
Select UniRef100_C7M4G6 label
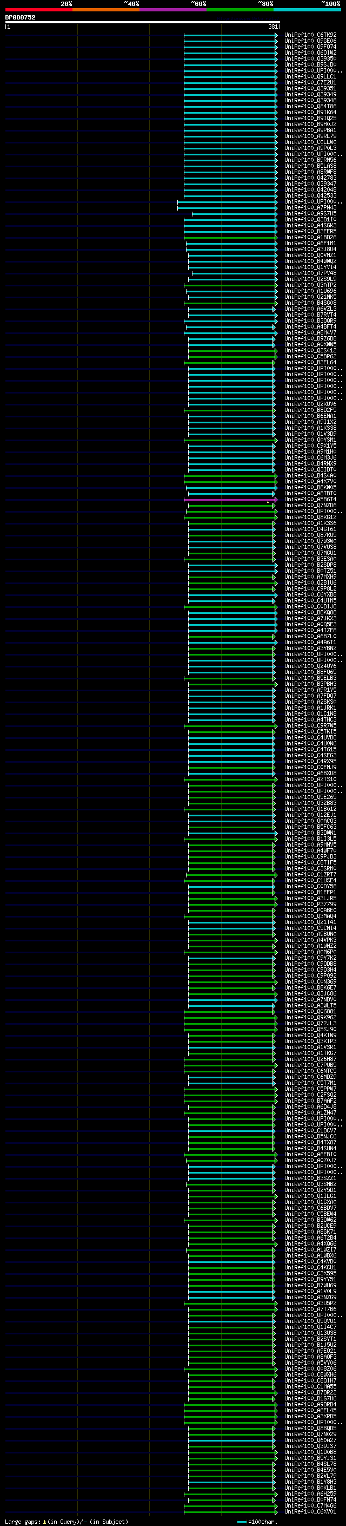pos(310,1505)
